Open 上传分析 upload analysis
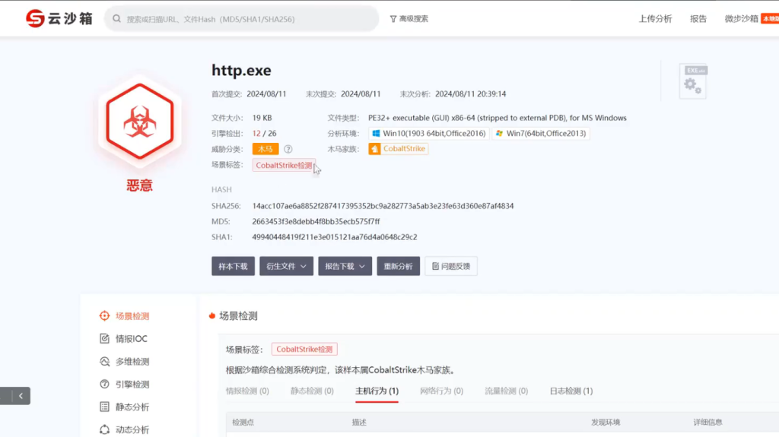 [655, 19]
